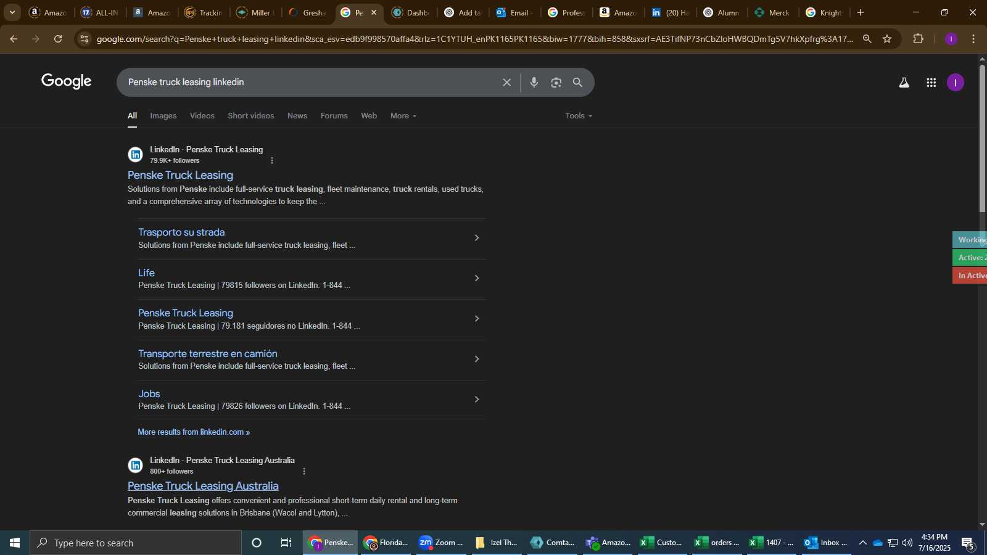Open browser extensions puzzle icon
The image size is (987, 555).
pyautogui.click(x=919, y=39)
